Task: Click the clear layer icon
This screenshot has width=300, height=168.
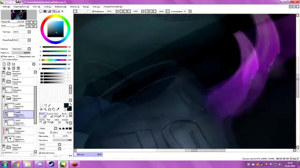Action: pyautogui.click(x=14, y=68)
